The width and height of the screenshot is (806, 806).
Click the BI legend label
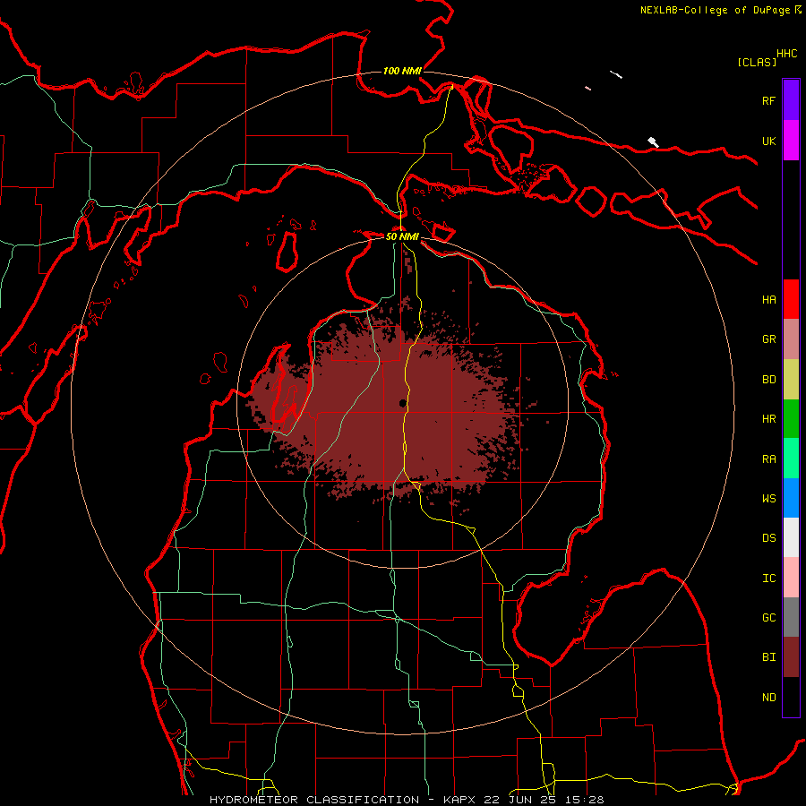pyautogui.click(x=768, y=657)
